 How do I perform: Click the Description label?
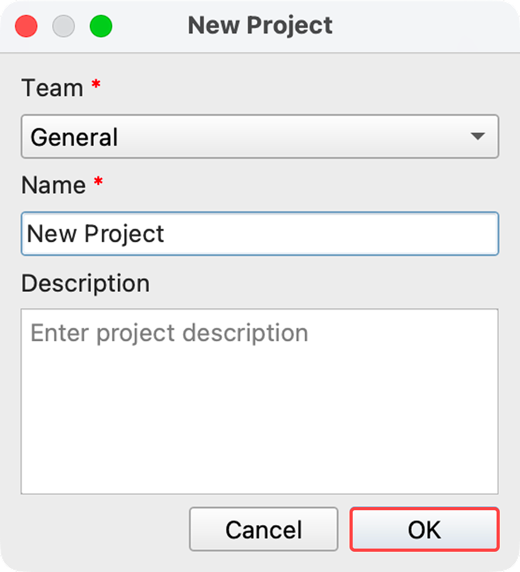pos(85,283)
